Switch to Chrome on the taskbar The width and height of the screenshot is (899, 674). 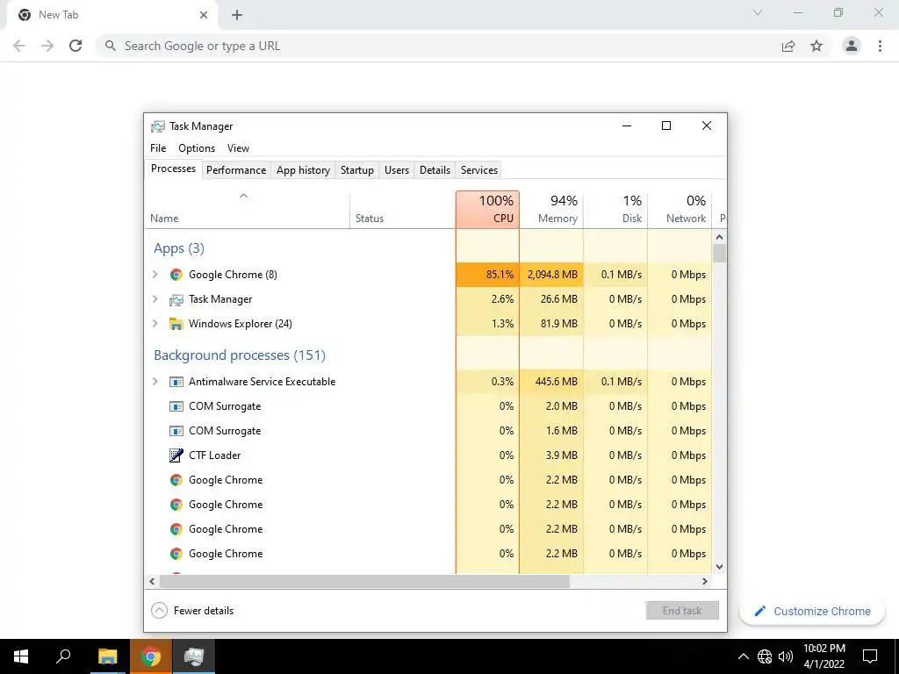pos(150,656)
